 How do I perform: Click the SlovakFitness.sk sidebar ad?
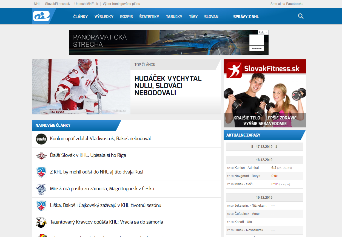pyautogui.click(x=265, y=93)
